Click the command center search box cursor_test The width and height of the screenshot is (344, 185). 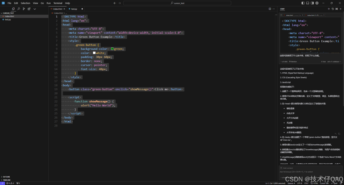click(x=177, y=3)
